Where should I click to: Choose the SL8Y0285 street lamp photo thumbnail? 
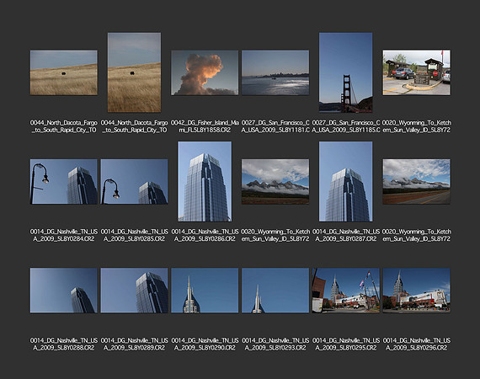point(134,182)
